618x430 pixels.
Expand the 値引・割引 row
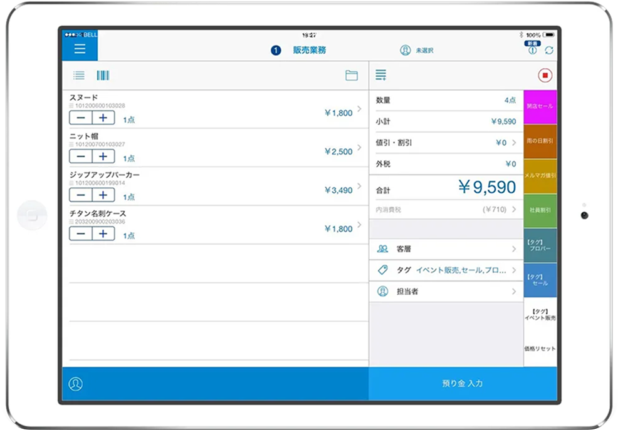coord(446,143)
